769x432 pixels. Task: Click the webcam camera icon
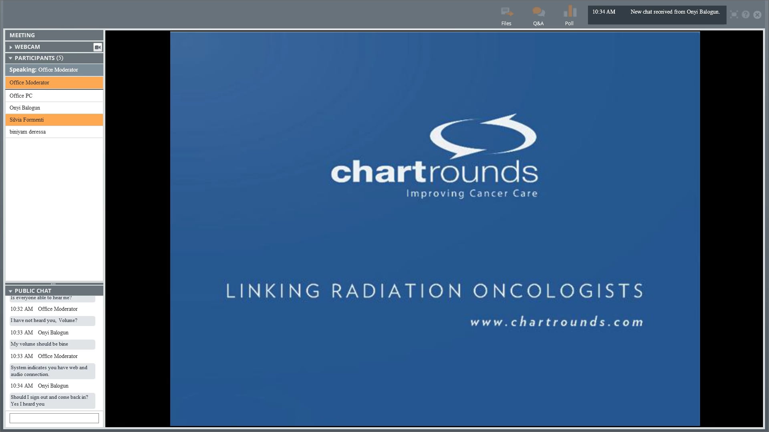[x=97, y=47]
